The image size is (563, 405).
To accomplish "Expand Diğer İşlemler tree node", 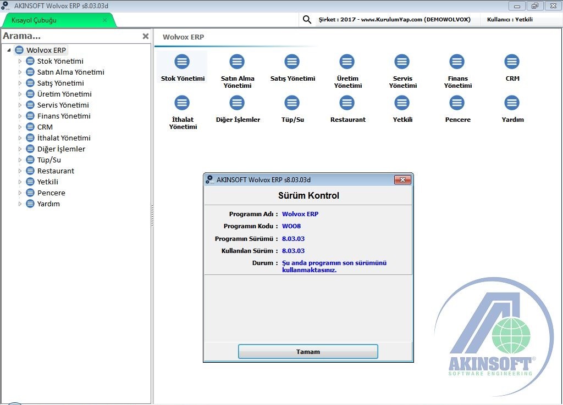I will 20,149.
